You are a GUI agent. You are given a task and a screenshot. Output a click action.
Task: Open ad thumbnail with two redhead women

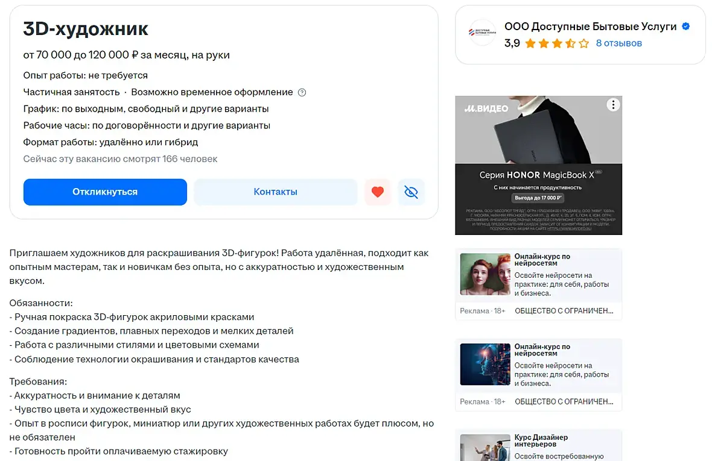(x=485, y=274)
